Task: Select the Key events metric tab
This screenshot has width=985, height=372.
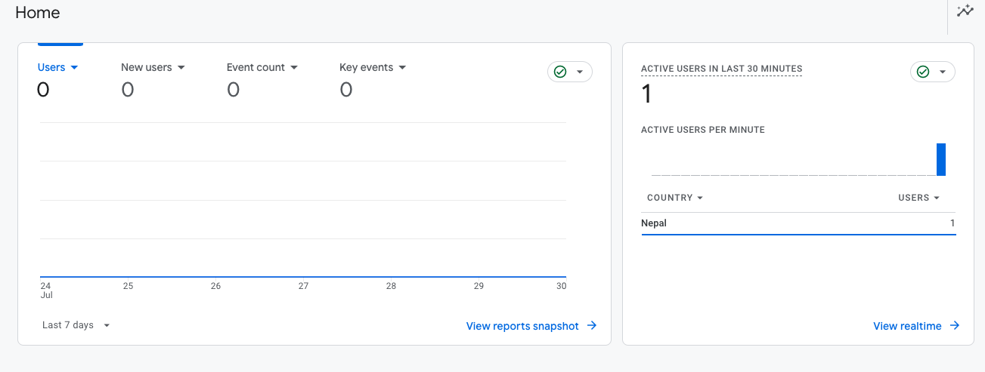Action: click(x=373, y=67)
